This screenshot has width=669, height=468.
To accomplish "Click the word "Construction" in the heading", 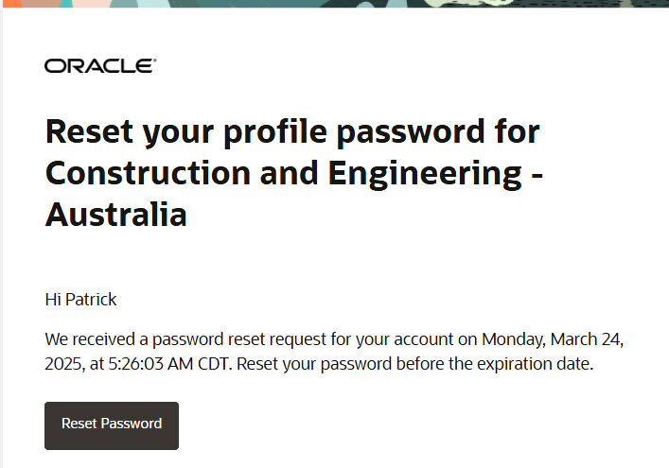I will (148, 173).
